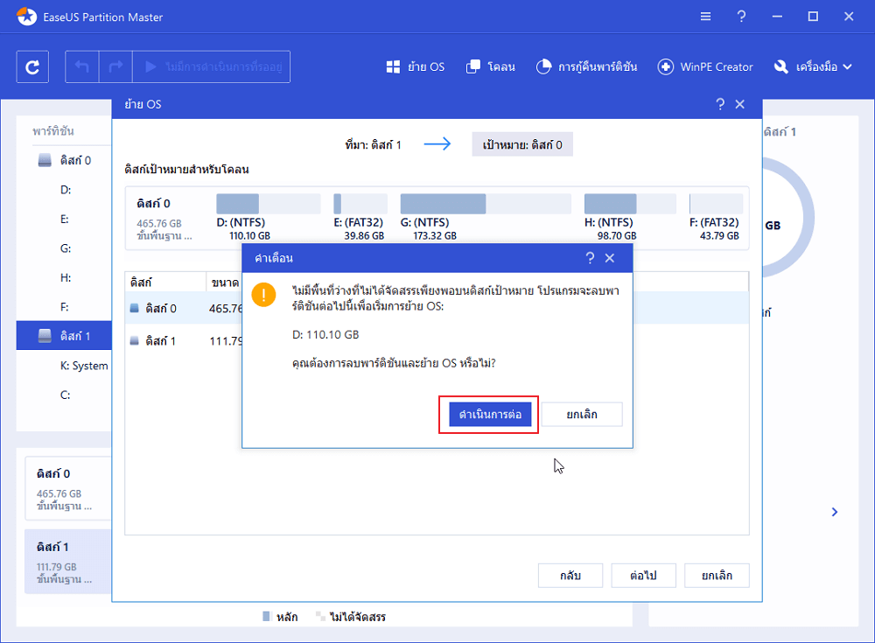This screenshot has height=643, width=875.
Task: Click the EaseUS Partition Master logo
Action: click(x=26, y=17)
